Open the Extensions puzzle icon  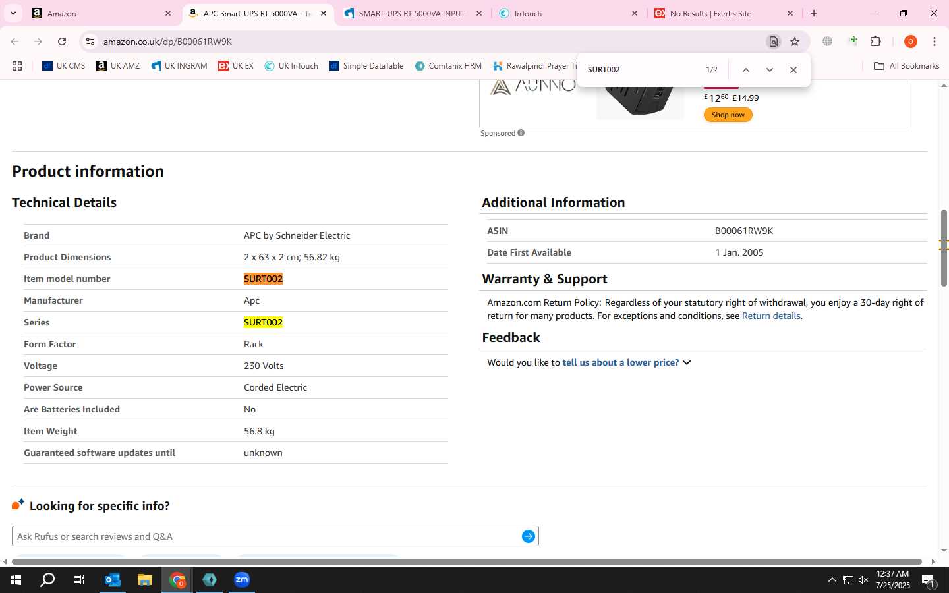pyautogui.click(x=875, y=42)
